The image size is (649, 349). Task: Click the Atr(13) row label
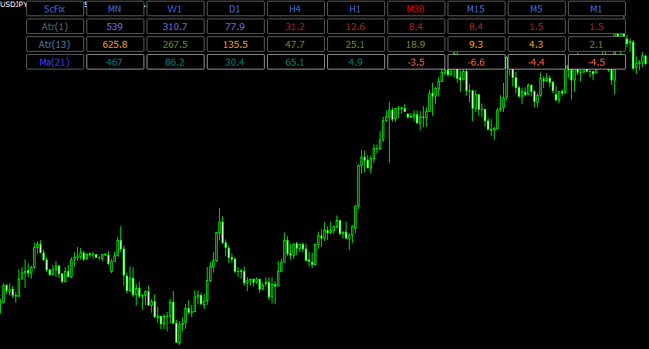55,44
